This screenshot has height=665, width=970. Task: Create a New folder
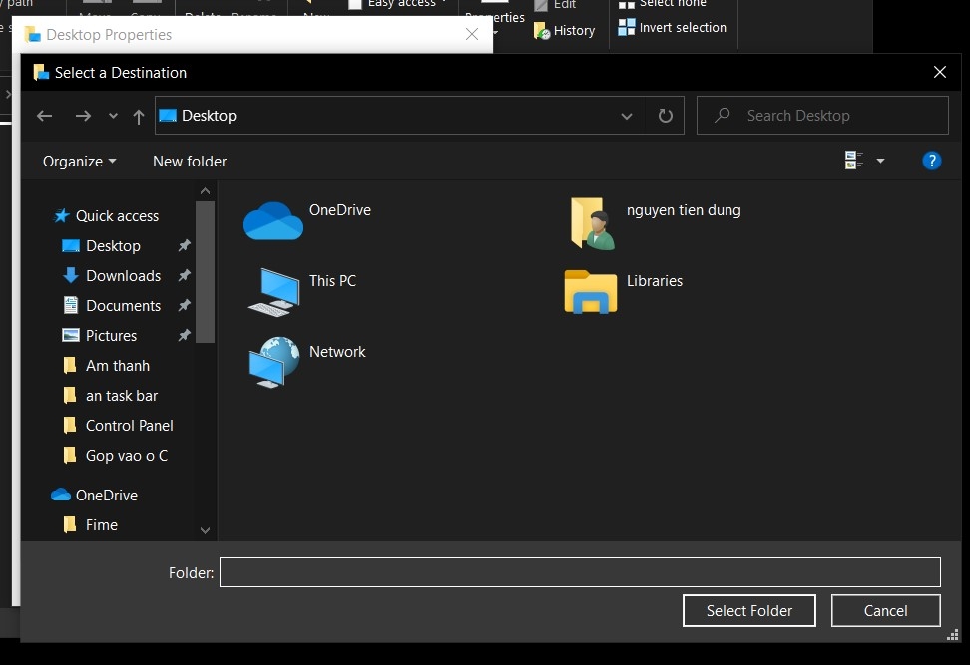[x=190, y=162]
